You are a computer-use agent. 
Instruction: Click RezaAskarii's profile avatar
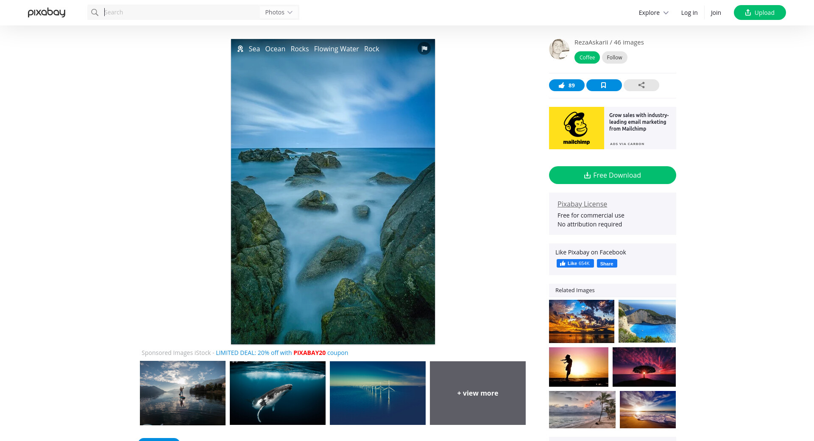click(x=559, y=50)
